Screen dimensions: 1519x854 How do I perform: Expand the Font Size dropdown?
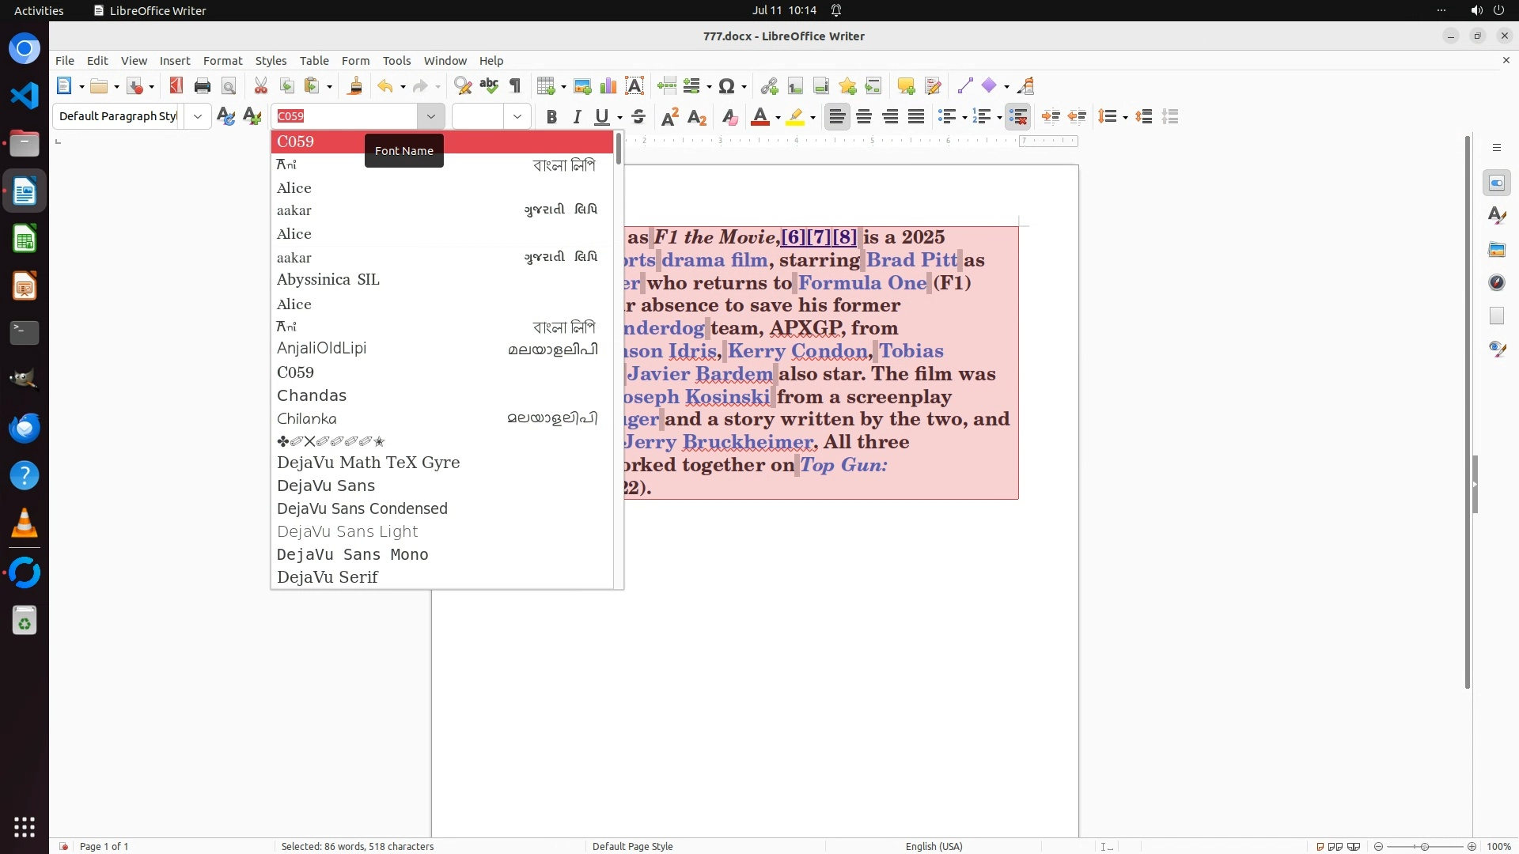(517, 116)
